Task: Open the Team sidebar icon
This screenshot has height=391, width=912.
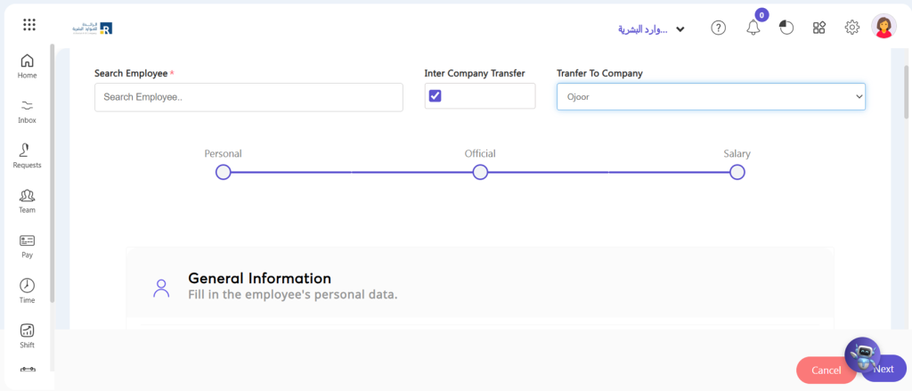Action: (x=27, y=200)
